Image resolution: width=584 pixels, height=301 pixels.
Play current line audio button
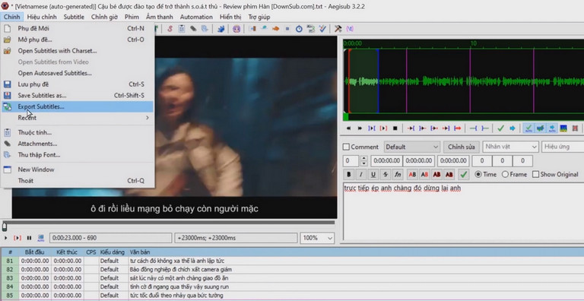[x=383, y=128]
